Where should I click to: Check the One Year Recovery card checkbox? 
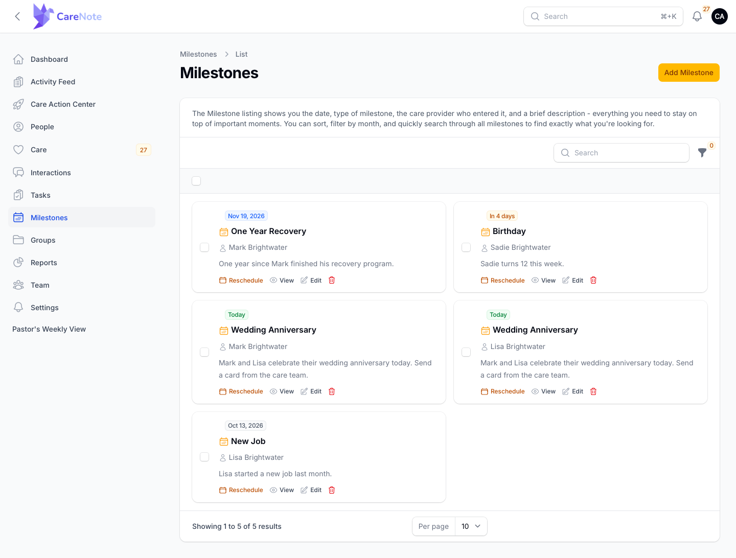coord(204,247)
